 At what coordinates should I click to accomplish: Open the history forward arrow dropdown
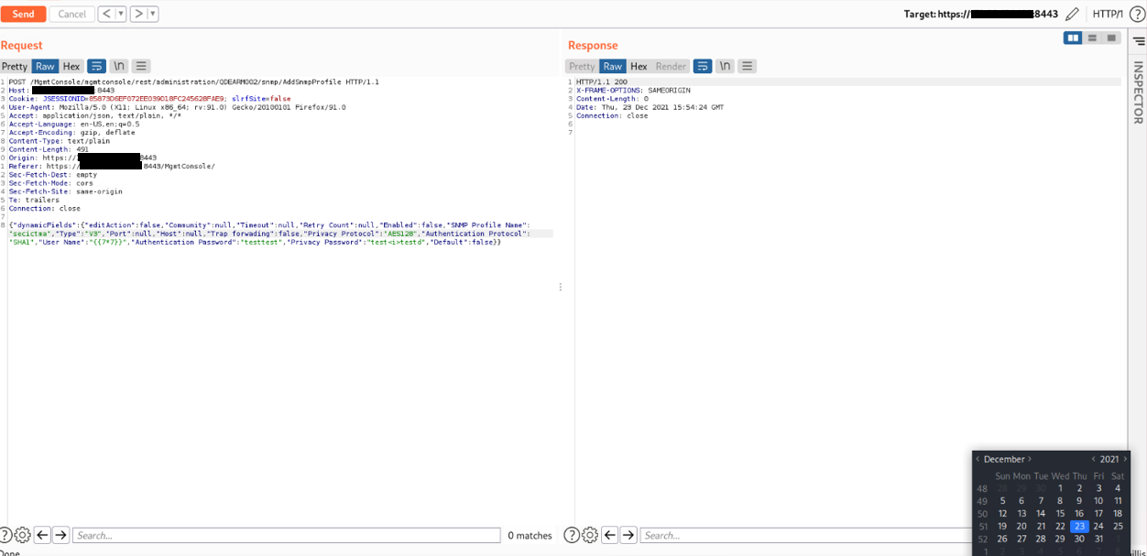point(153,14)
